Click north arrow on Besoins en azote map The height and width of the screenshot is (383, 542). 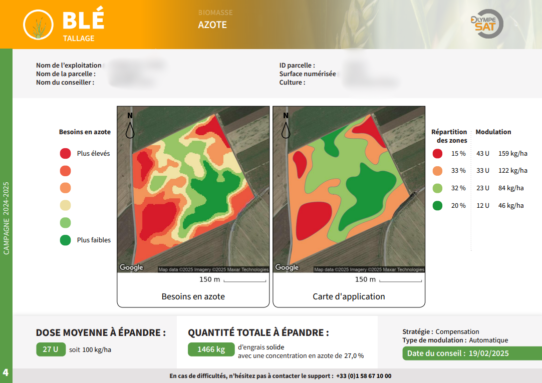tap(130, 125)
